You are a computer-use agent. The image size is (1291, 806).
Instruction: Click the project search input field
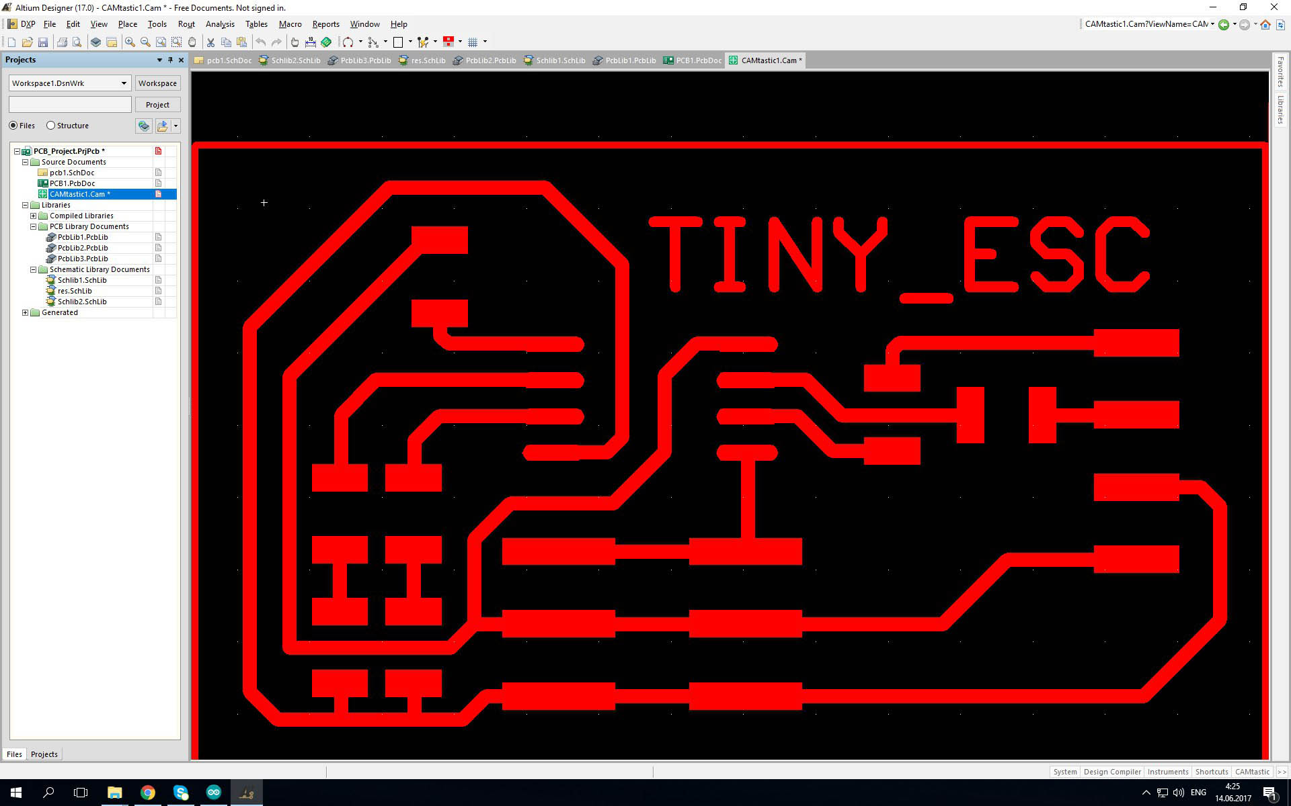[70, 105]
